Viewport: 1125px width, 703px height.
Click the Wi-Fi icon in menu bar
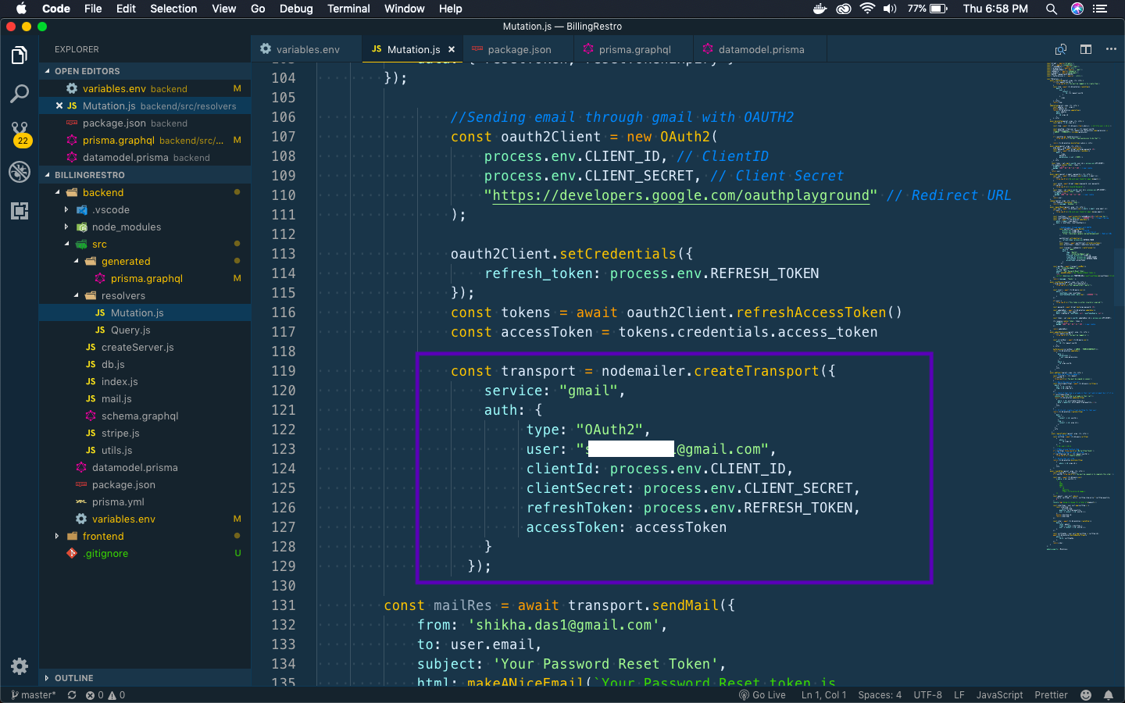(x=867, y=9)
